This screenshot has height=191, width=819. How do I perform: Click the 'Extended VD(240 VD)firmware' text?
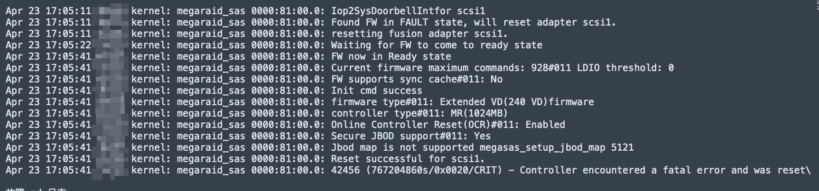coord(517,102)
